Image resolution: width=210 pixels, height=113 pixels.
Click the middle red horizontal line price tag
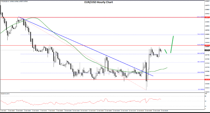[207, 45]
